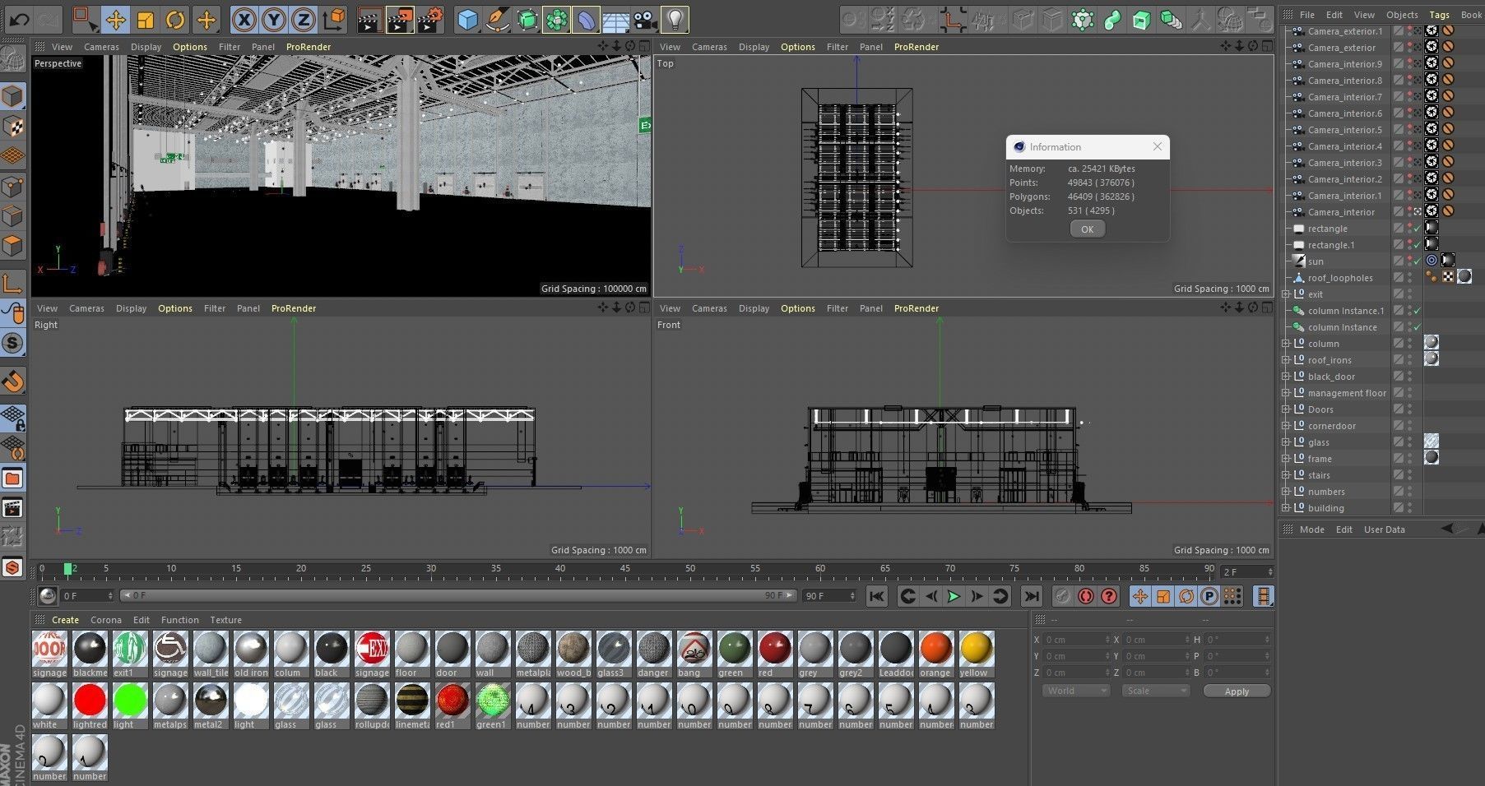Toggle Position keyframe recording button
The image size is (1485, 786).
pyautogui.click(x=1140, y=596)
